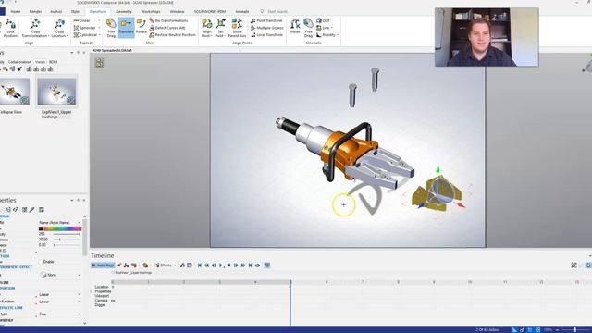The height and width of the screenshot is (333, 592).
Task: Expand the Linear explode dropdown arrow
Action: tap(99, 20)
